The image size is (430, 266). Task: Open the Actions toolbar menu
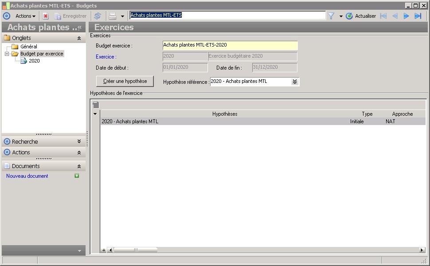[x=25, y=16]
